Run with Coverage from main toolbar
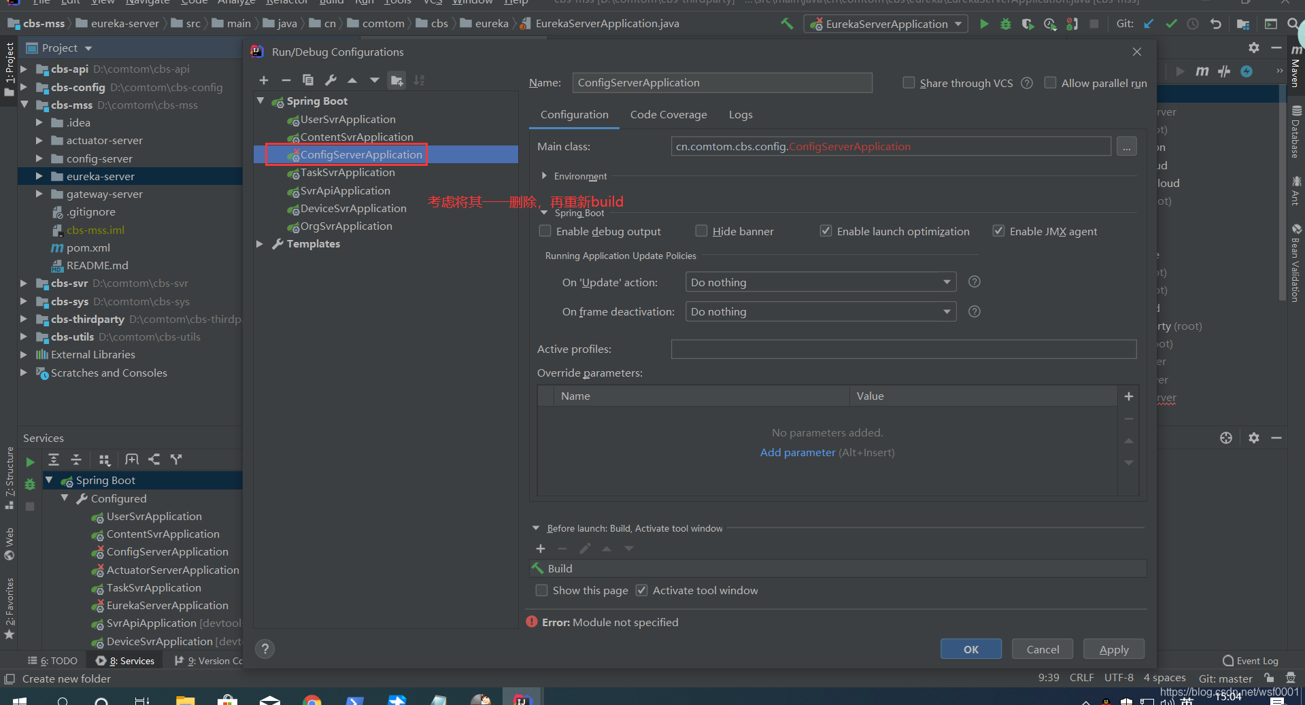 pos(1028,24)
